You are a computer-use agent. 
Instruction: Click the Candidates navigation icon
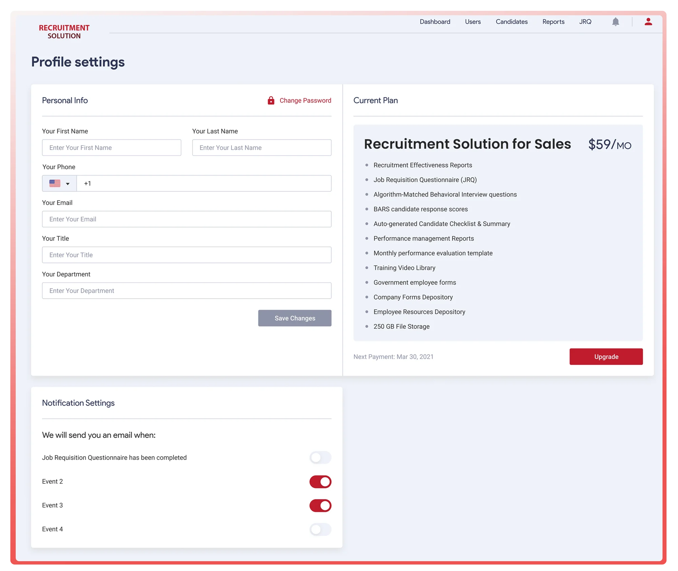pos(511,22)
